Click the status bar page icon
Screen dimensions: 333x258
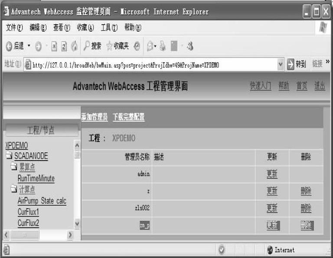[7, 249]
